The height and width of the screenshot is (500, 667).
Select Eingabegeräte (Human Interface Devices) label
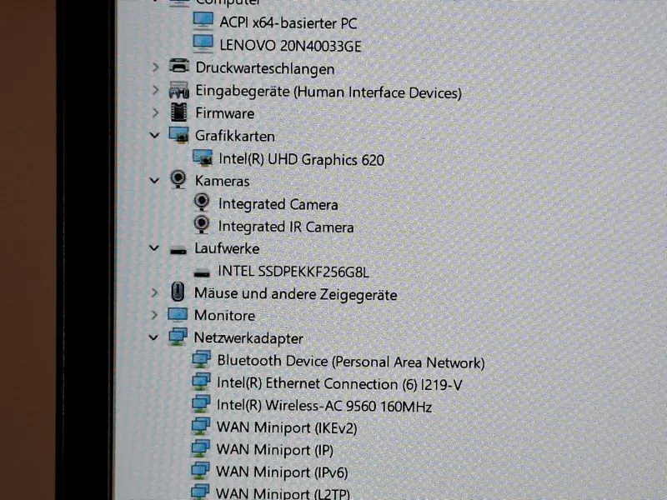click(x=328, y=92)
